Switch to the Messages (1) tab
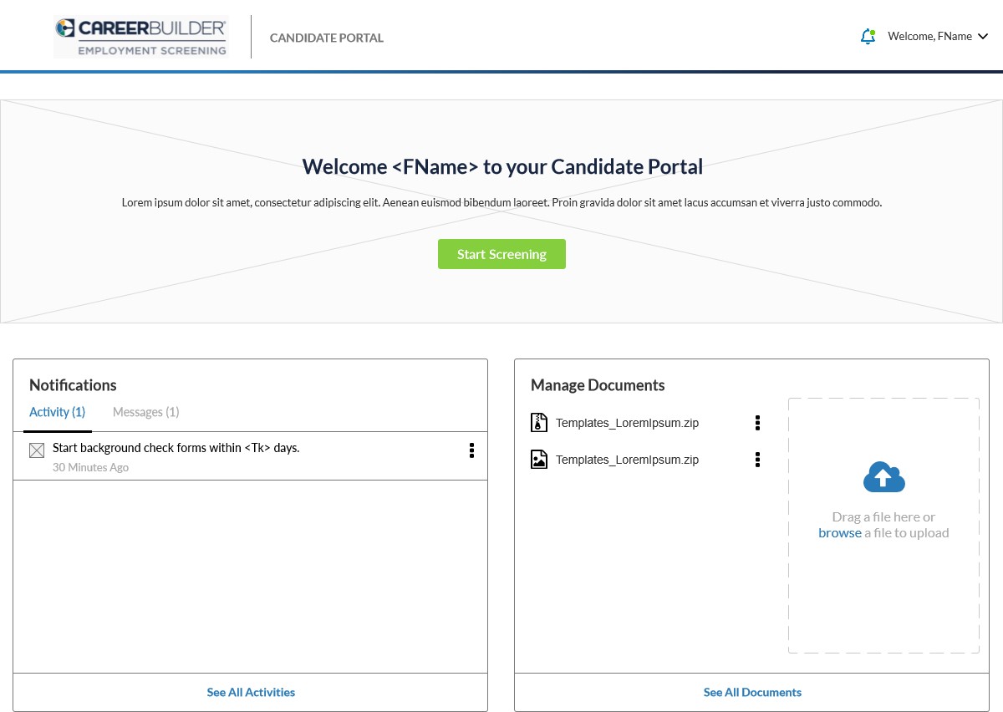 [x=145, y=412]
